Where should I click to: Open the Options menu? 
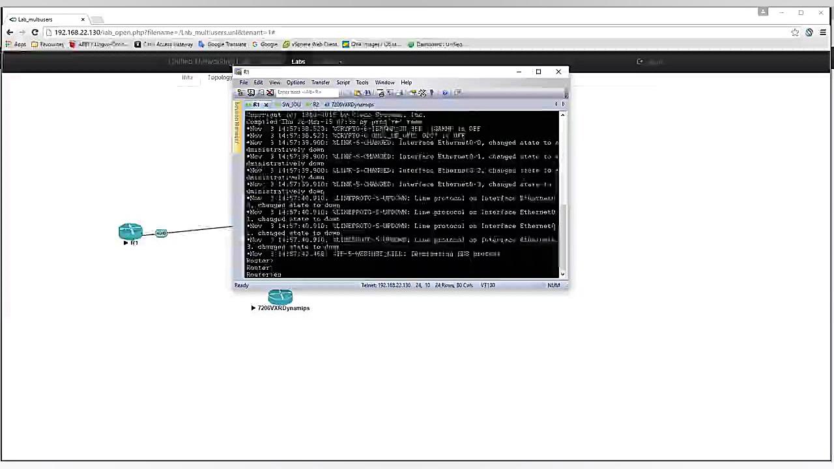point(295,83)
